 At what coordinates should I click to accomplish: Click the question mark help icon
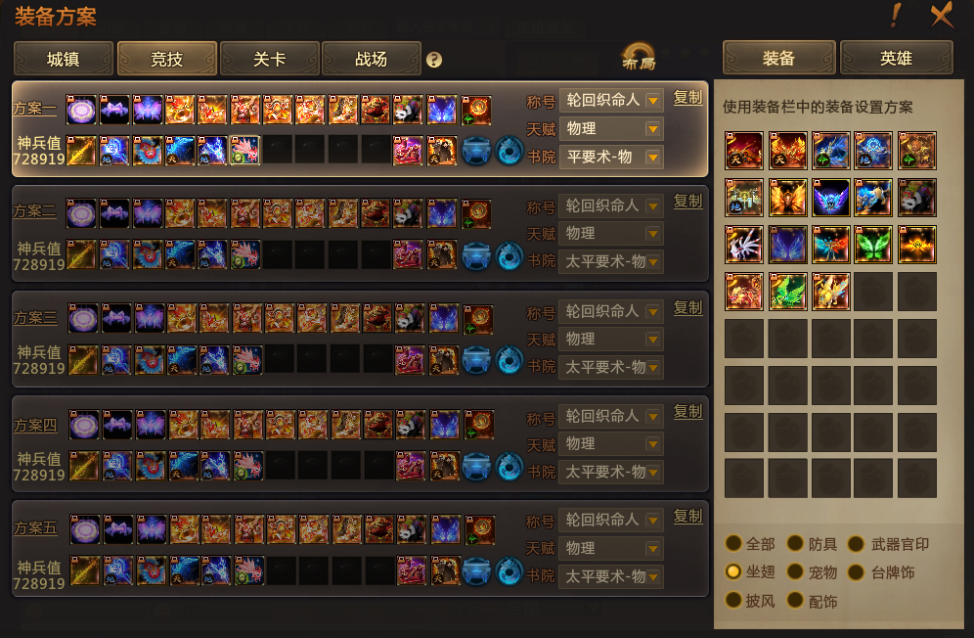[434, 60]
